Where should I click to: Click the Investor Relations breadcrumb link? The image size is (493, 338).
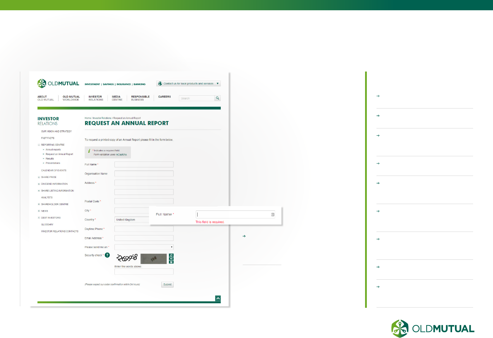click(102, 118)
